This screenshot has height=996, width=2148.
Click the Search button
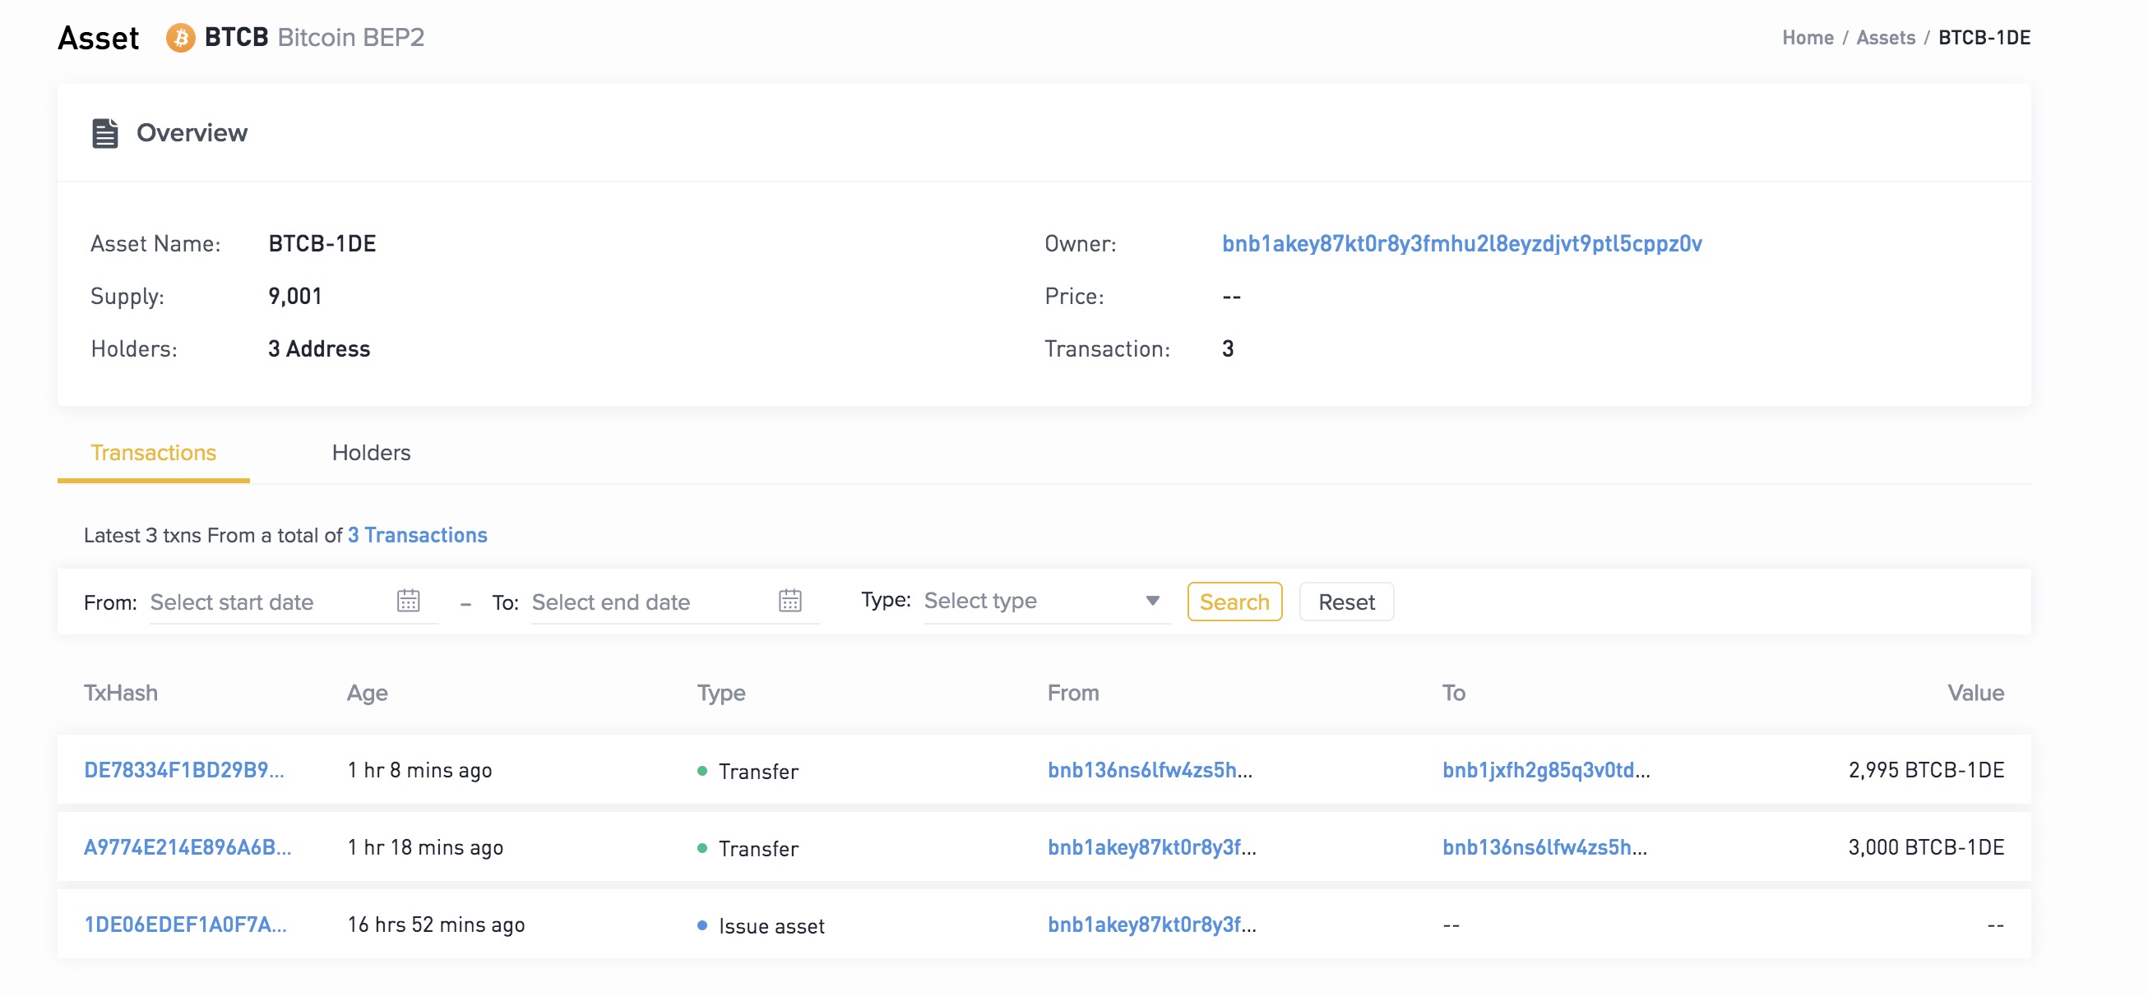tap(1234, 602)
